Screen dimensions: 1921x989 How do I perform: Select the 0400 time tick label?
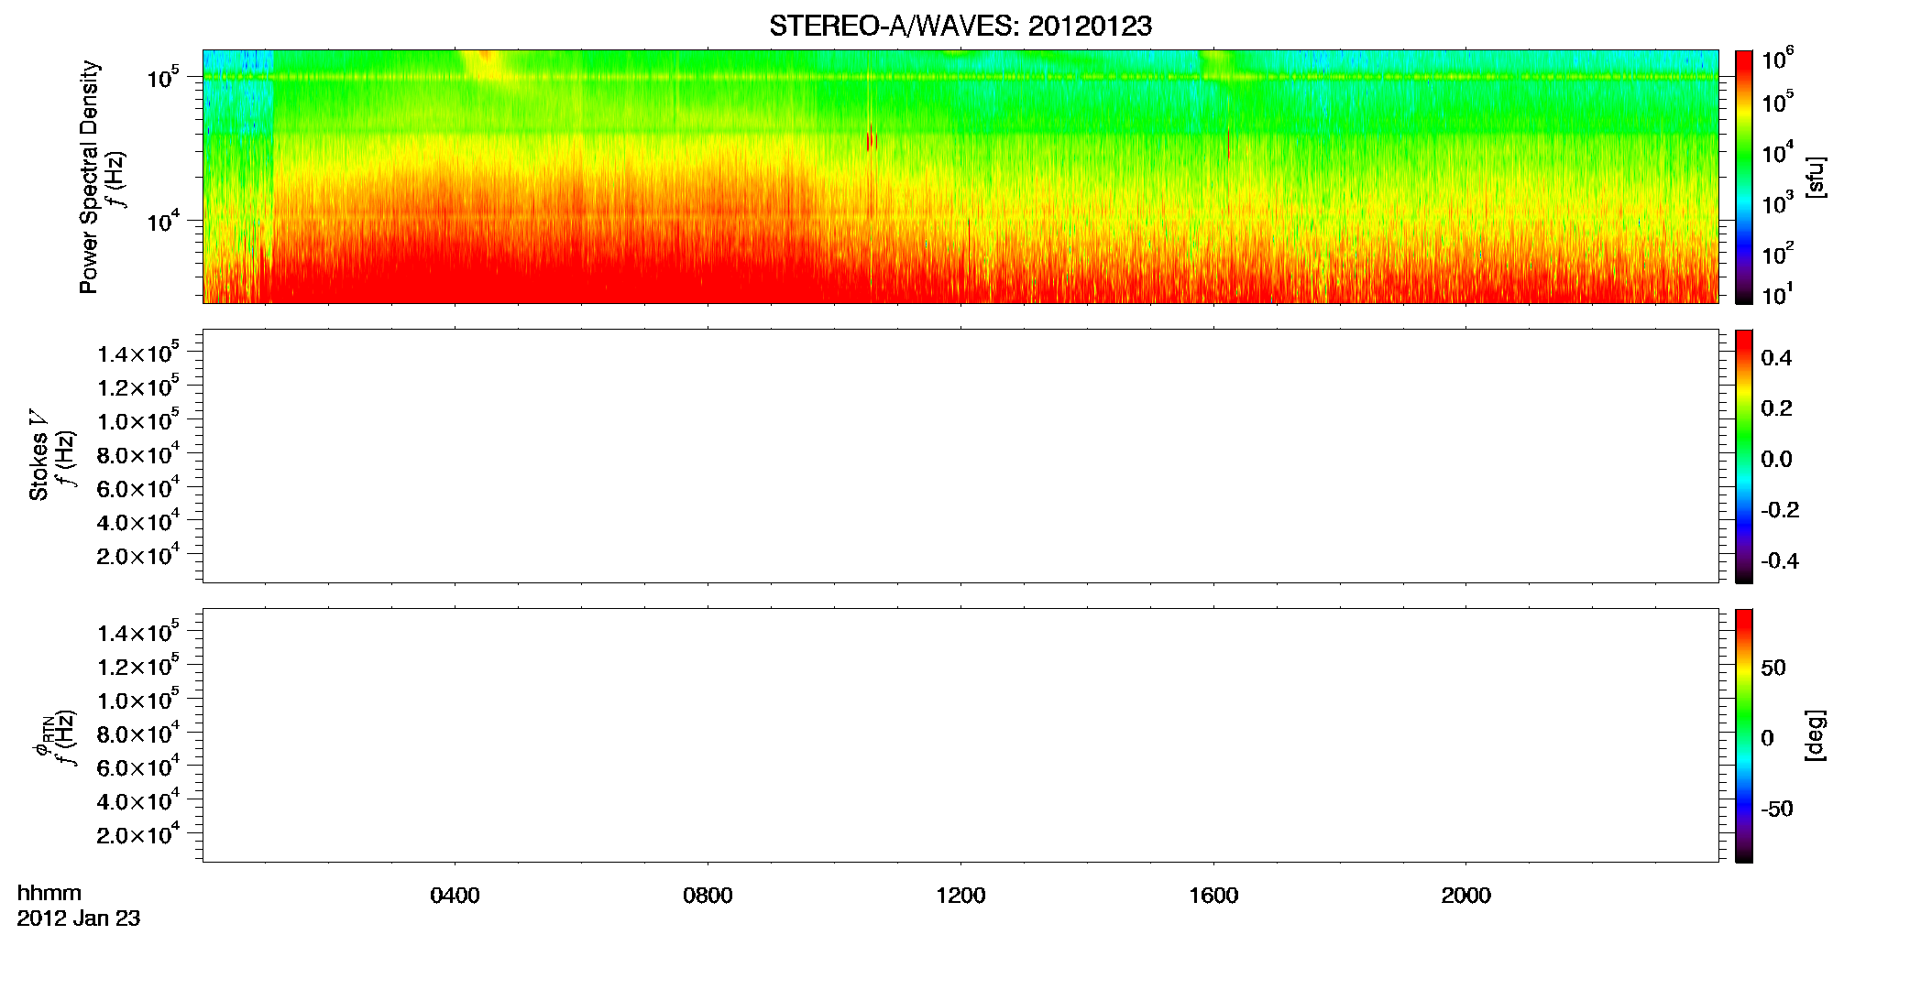point(455,896)
